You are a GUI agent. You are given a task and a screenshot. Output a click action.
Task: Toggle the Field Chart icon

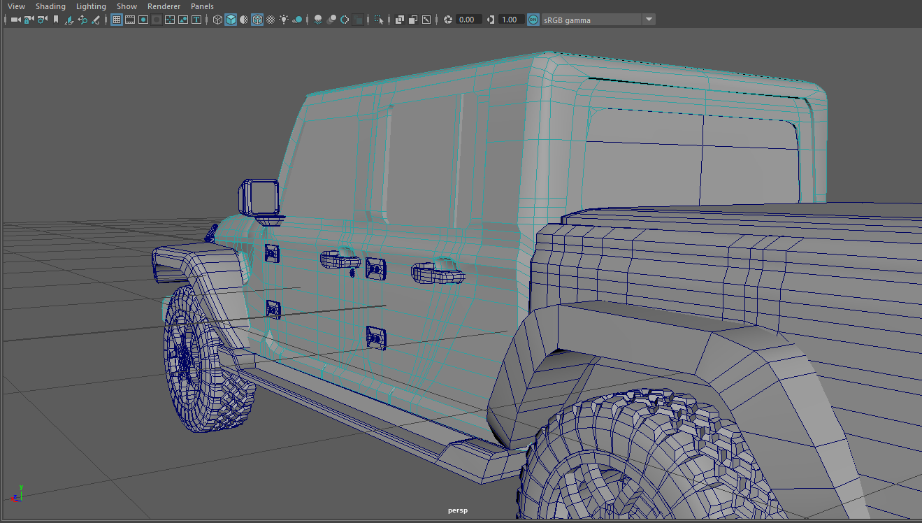[x=170, y=20]
